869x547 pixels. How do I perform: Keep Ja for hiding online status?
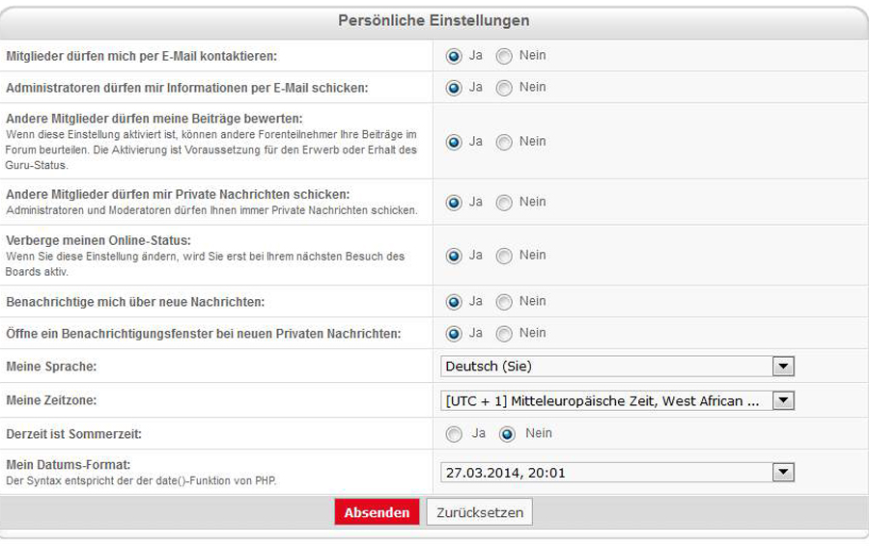tap(454, 256)
